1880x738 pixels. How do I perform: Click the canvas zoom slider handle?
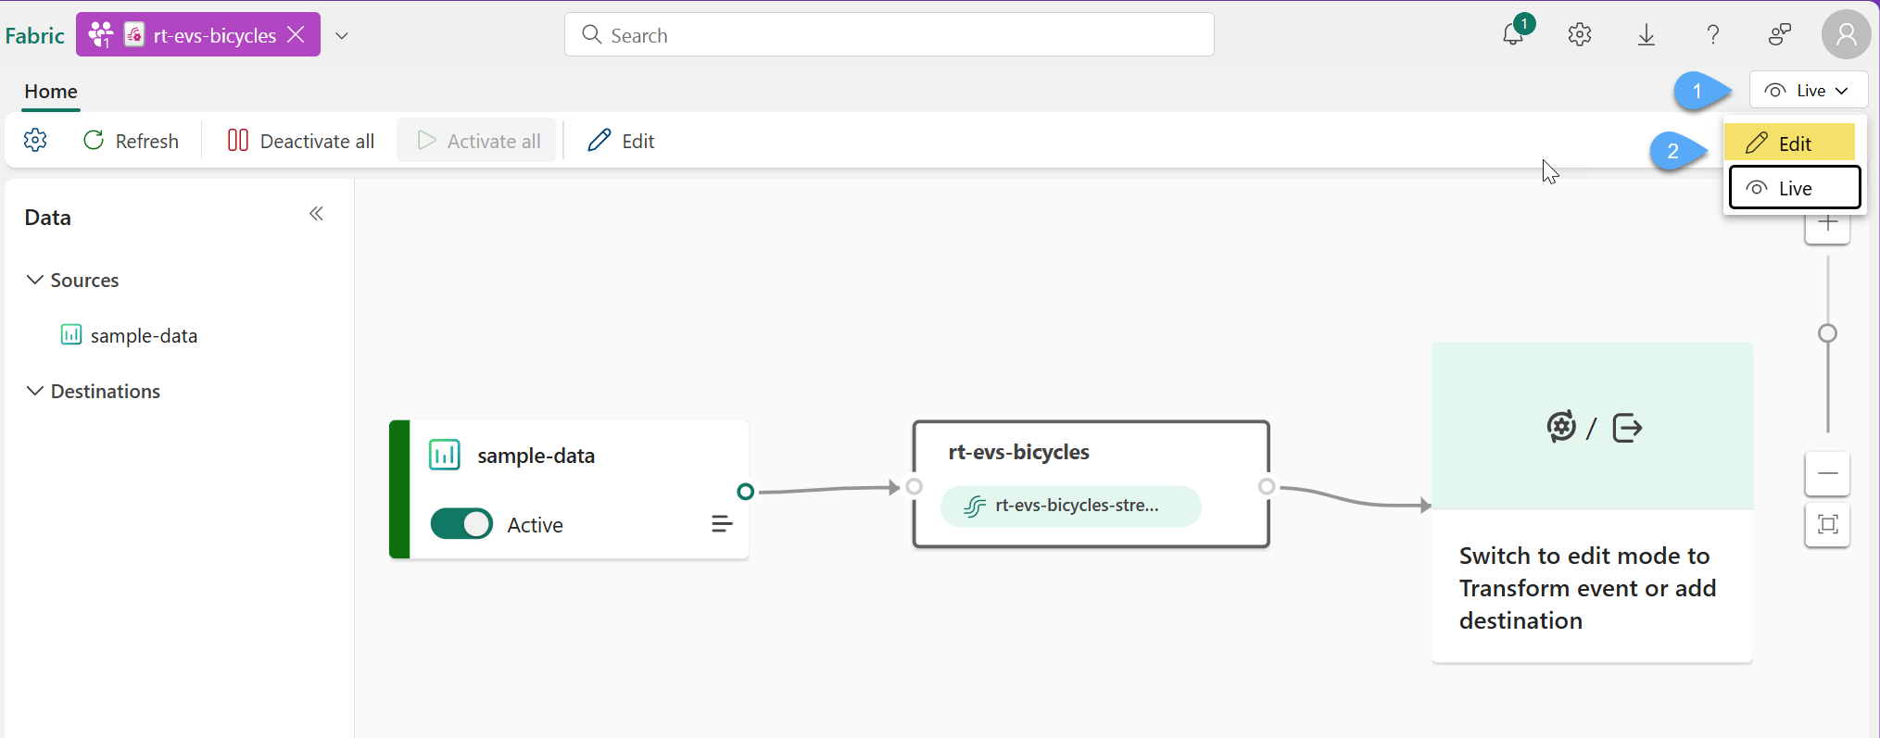click(x=1827, y=333)
